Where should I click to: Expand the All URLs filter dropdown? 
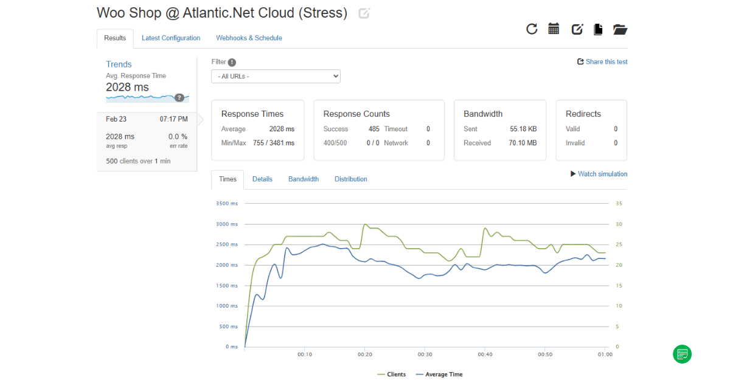(276, 77)
